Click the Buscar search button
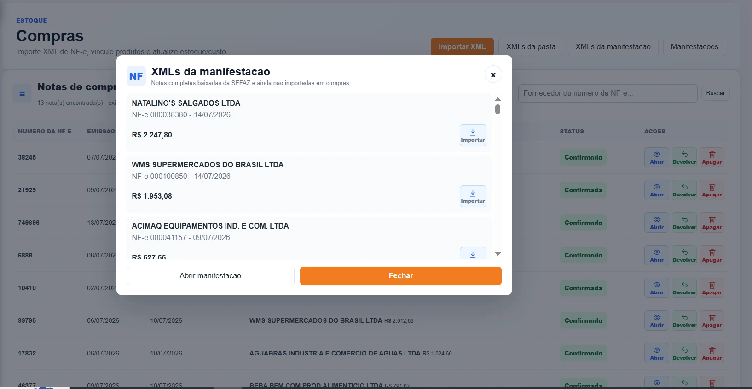 click(x=715, y=93)
